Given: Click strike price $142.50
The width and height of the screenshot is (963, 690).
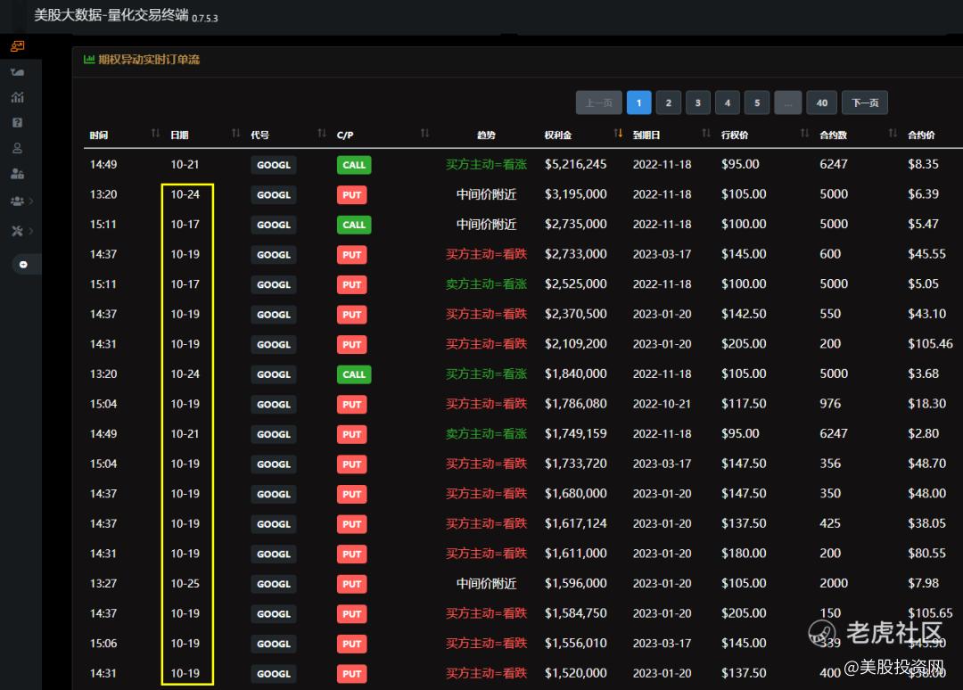Looking at the screenshot, I should pyautogui.click(x=744, y=315).
